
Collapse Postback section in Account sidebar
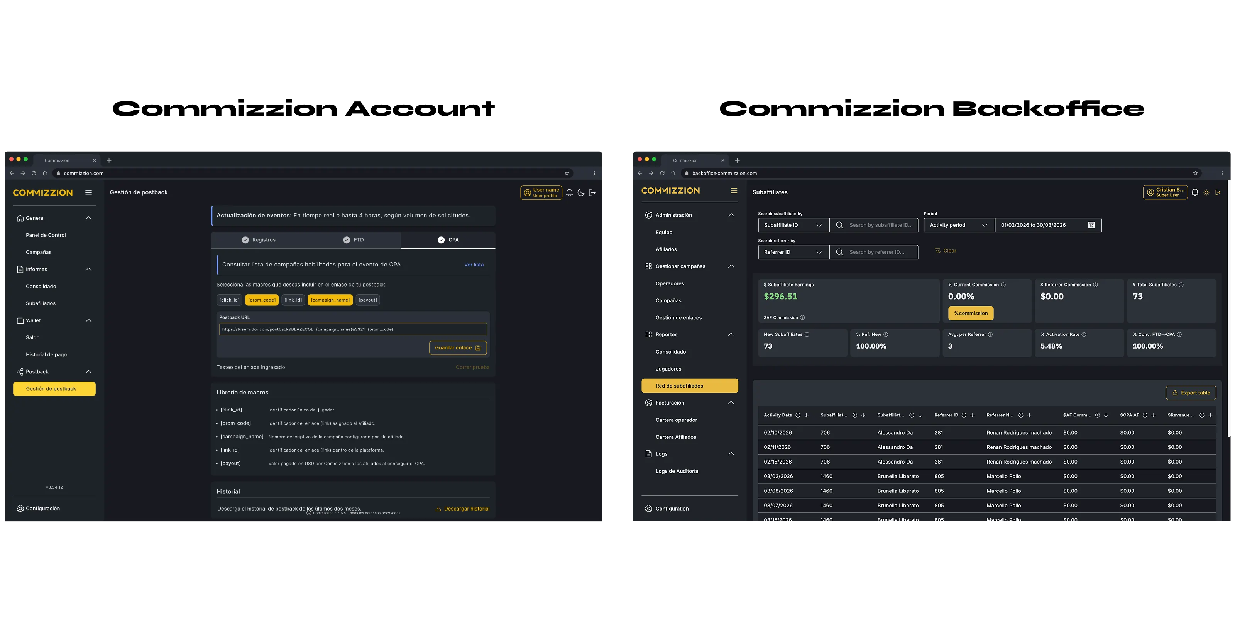coord(88,372)
